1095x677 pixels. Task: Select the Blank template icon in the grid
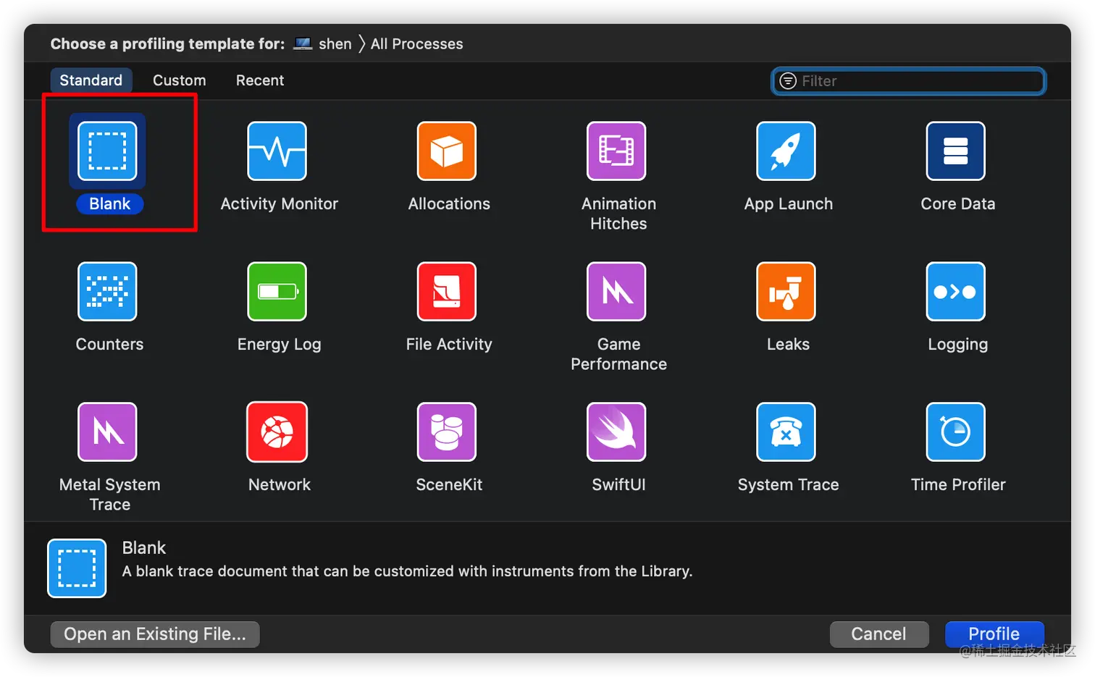[x=107, y=151]
